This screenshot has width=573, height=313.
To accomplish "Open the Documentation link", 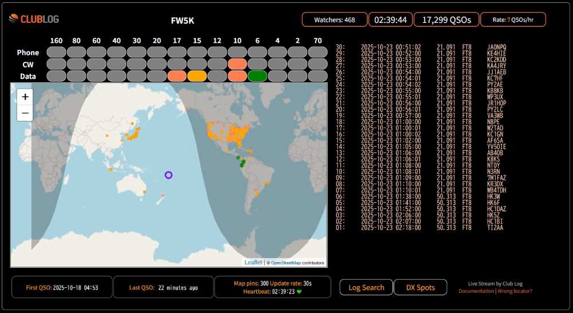I will tap(476, 291).
